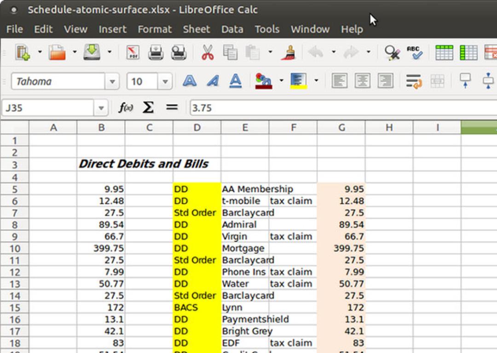Toggle italic text formatting
The width and height of the screenshot is (497, 353).
(x=213, y=81)
